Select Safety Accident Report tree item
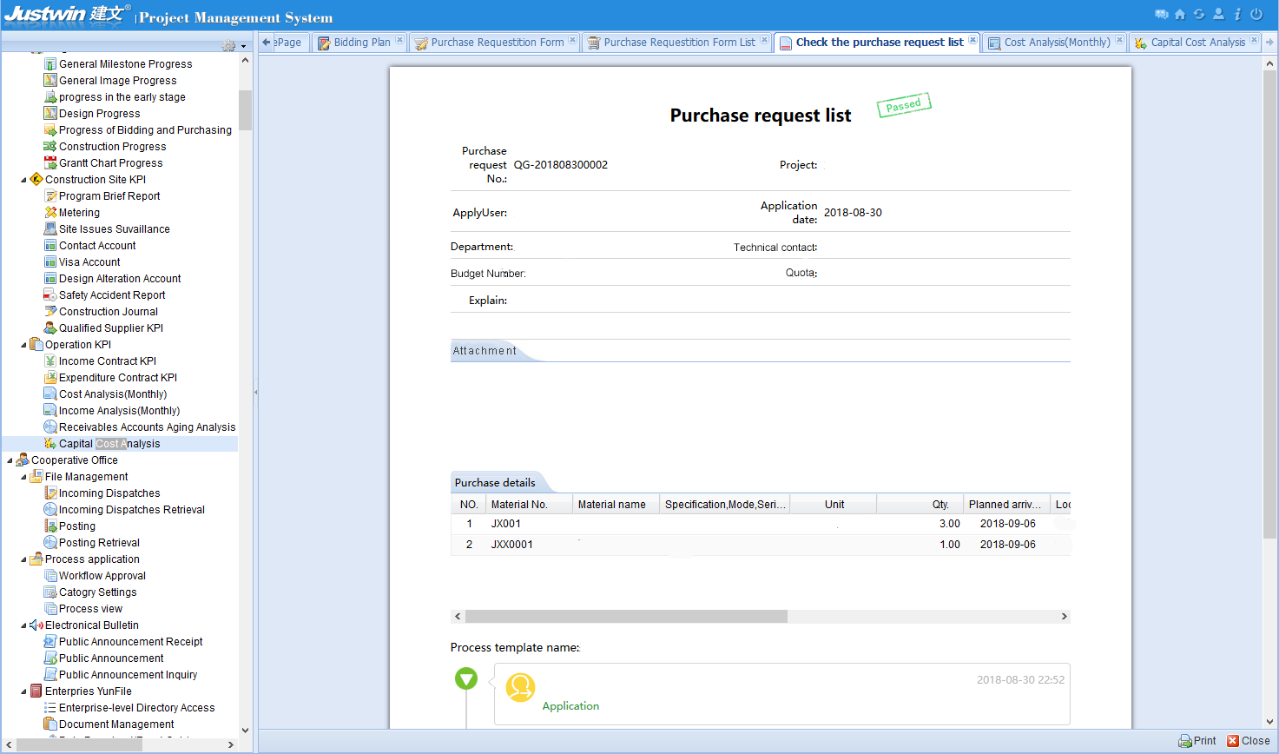This screenshot has width=1279, height=754. point(111,295)
